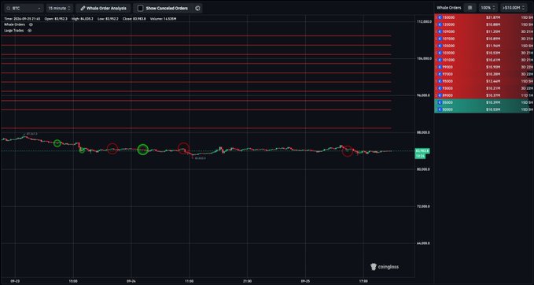Click the exchange icon on the 101000 row

click(440, 60)
